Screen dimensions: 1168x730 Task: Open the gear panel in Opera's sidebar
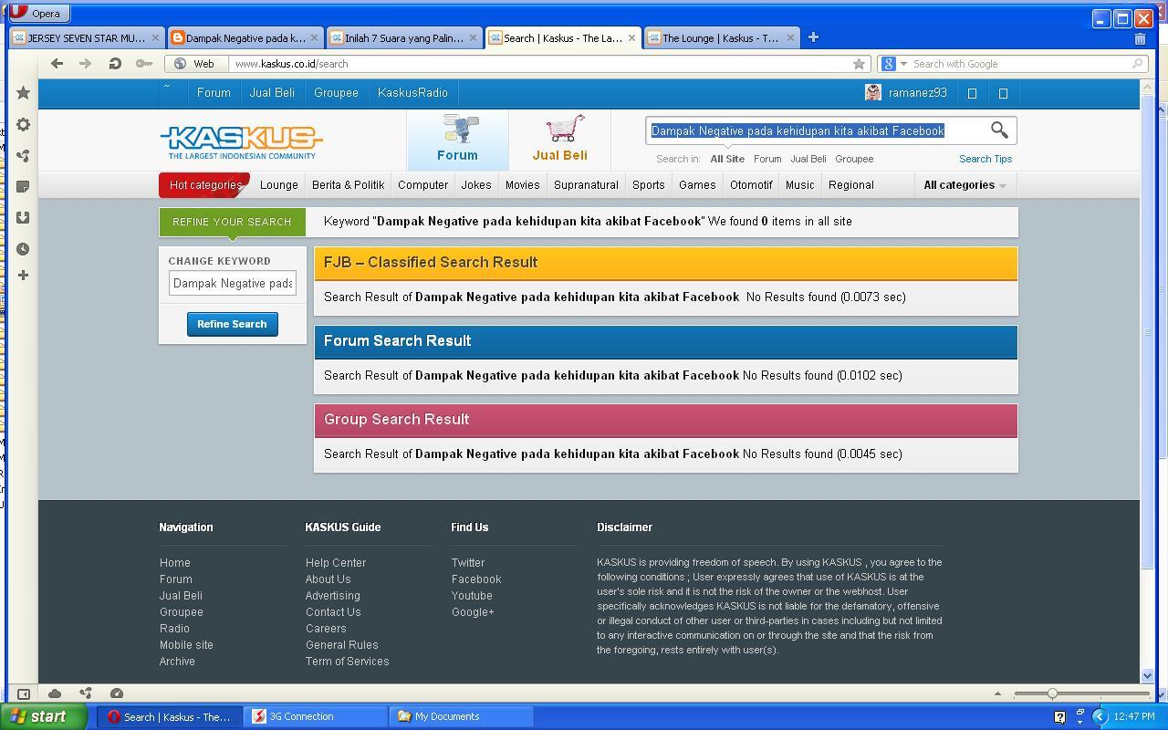[x=24, y=125]
